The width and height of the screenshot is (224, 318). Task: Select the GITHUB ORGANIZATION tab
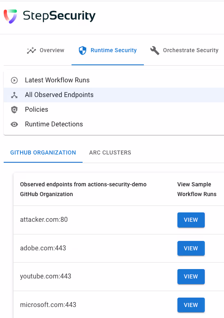[x=43, y=152]
